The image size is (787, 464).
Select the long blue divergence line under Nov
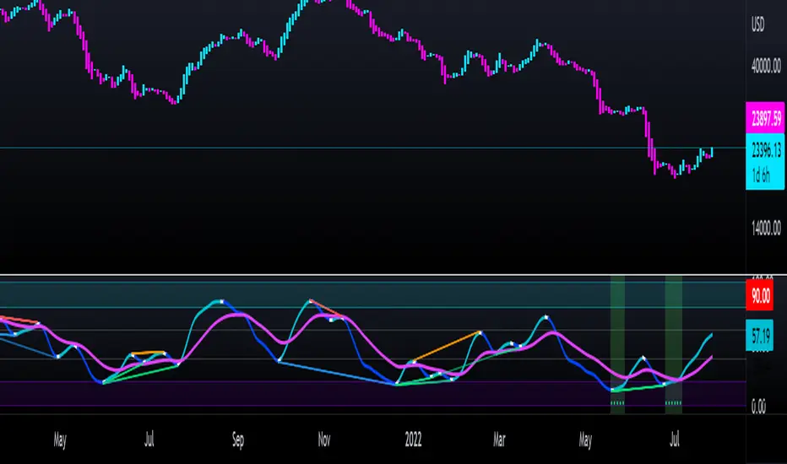338,373
